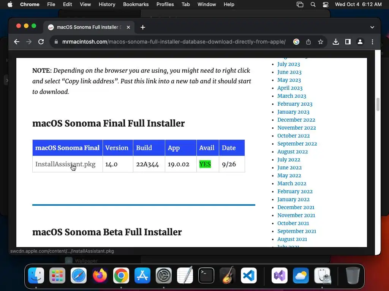Click the forward navigation arrow
The height and width of the screenshot is (291, 389).
(x=29, y=42)
